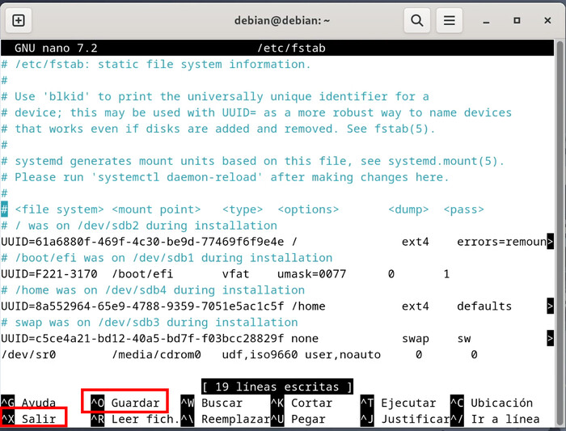Click the '# / was on /dev/sdb2' comment

tap(139, 226)
